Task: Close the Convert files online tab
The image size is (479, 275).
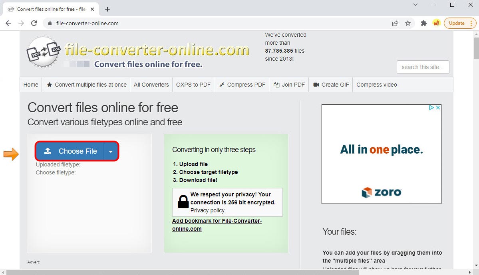Action: [x=92, y=9]
